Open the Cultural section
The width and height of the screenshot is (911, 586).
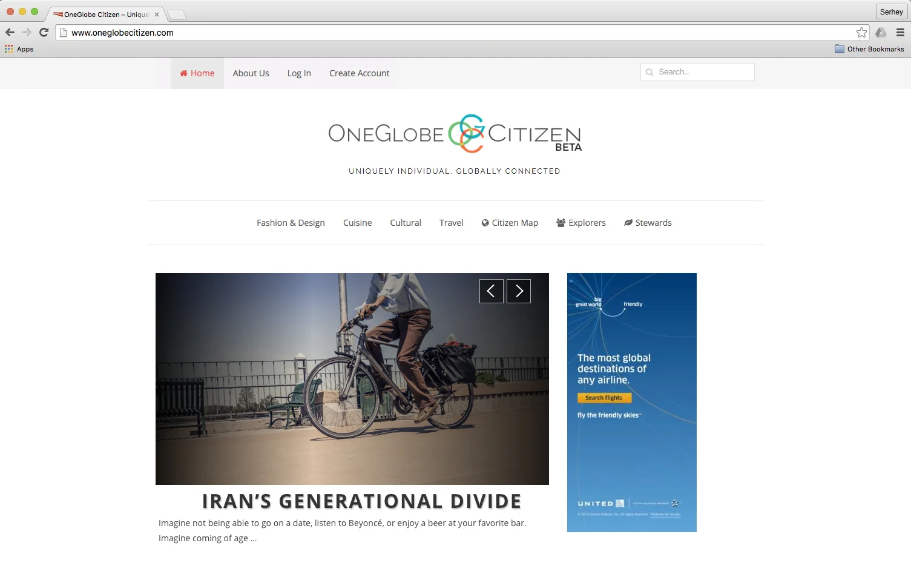pyautogui.click(x=406, y=223)
